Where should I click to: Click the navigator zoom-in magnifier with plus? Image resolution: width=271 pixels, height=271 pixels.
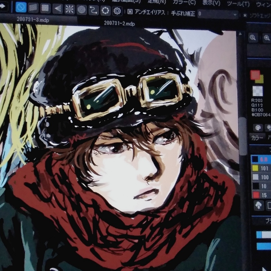267,38
